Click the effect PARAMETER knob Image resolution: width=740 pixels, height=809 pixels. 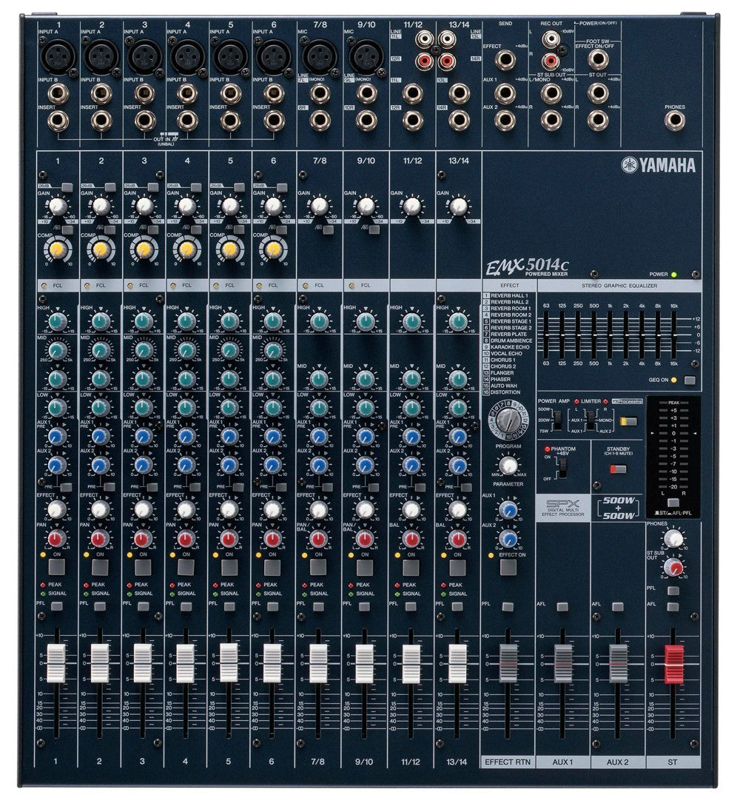508,466
